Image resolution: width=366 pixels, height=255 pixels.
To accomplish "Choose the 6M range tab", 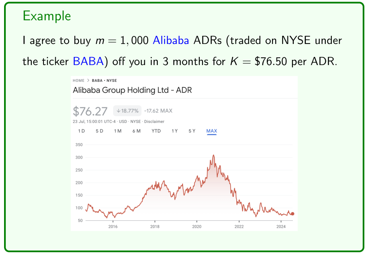I will [x=136, y=131].
